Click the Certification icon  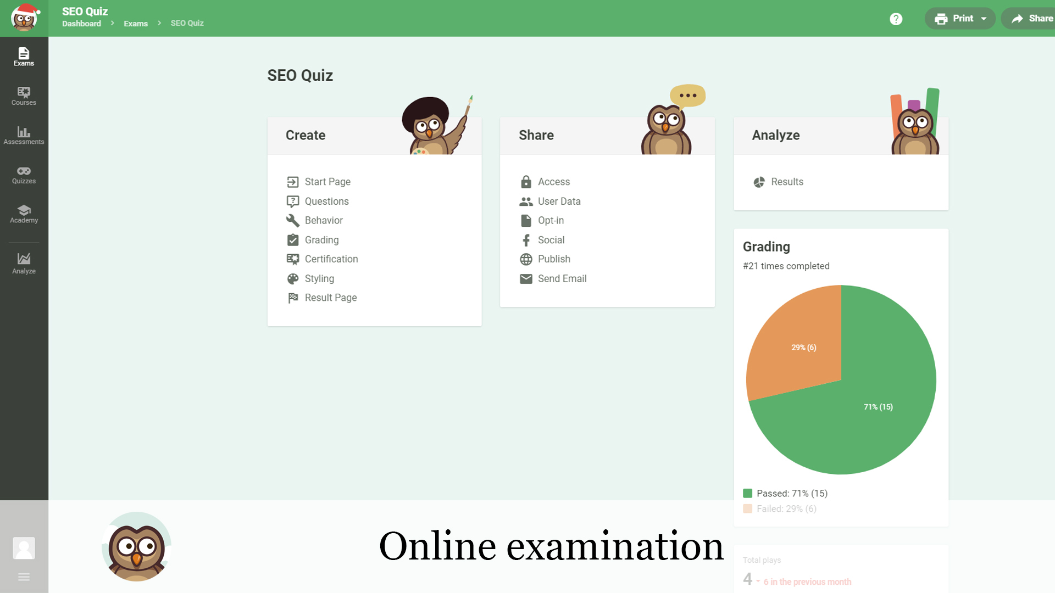pyautogui.click(x=293, y=259)
